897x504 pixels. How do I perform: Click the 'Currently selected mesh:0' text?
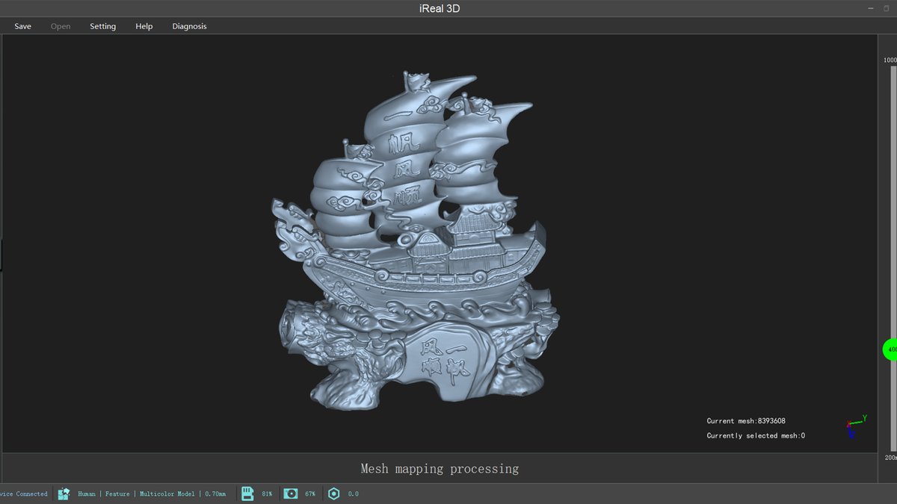(x=756, y=435)
